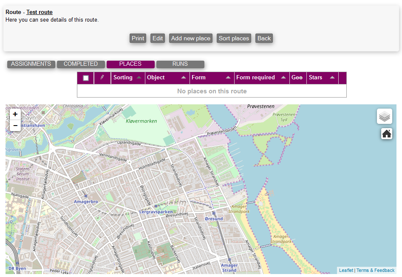Sort table by Sorting column arrow
Screen dimensions: 402x277
point(139,78)
